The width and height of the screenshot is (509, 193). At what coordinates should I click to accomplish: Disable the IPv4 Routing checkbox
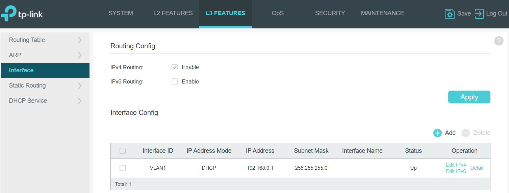[x=175, y=67]
